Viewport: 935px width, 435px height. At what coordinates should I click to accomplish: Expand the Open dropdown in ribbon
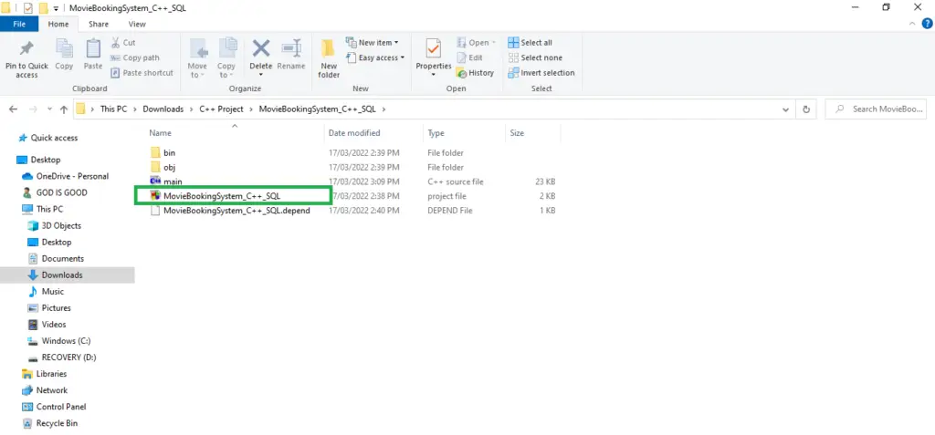point(494,43)
